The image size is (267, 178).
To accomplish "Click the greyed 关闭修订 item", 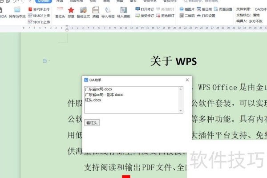I will 166,9.
